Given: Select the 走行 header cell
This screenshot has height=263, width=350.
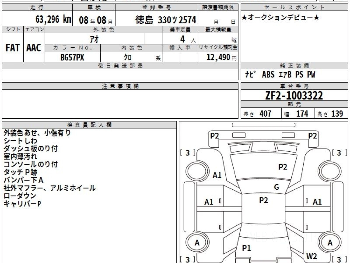Looking at the screenshot, I should 37,8.
